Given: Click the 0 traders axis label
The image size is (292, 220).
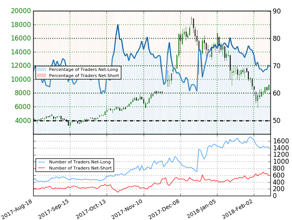Looking at the screenshot, I should coord(275,196).
